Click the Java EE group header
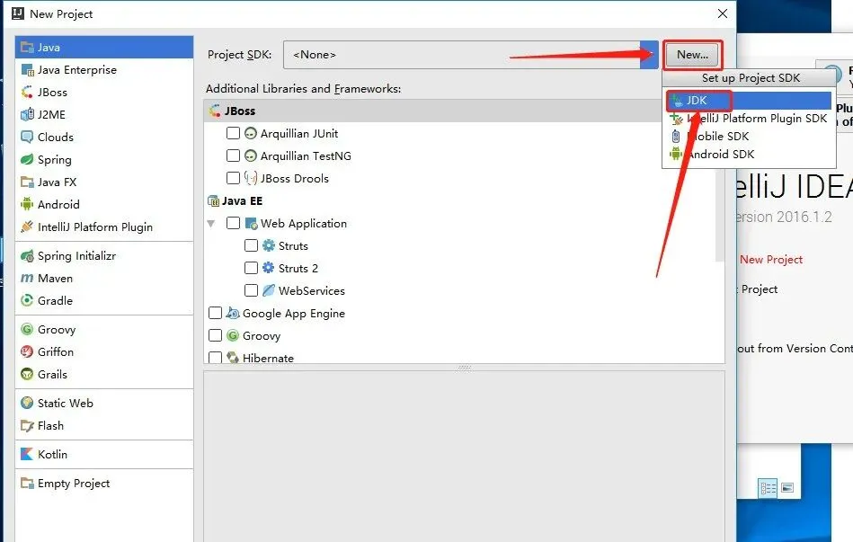 click(242, 200)
